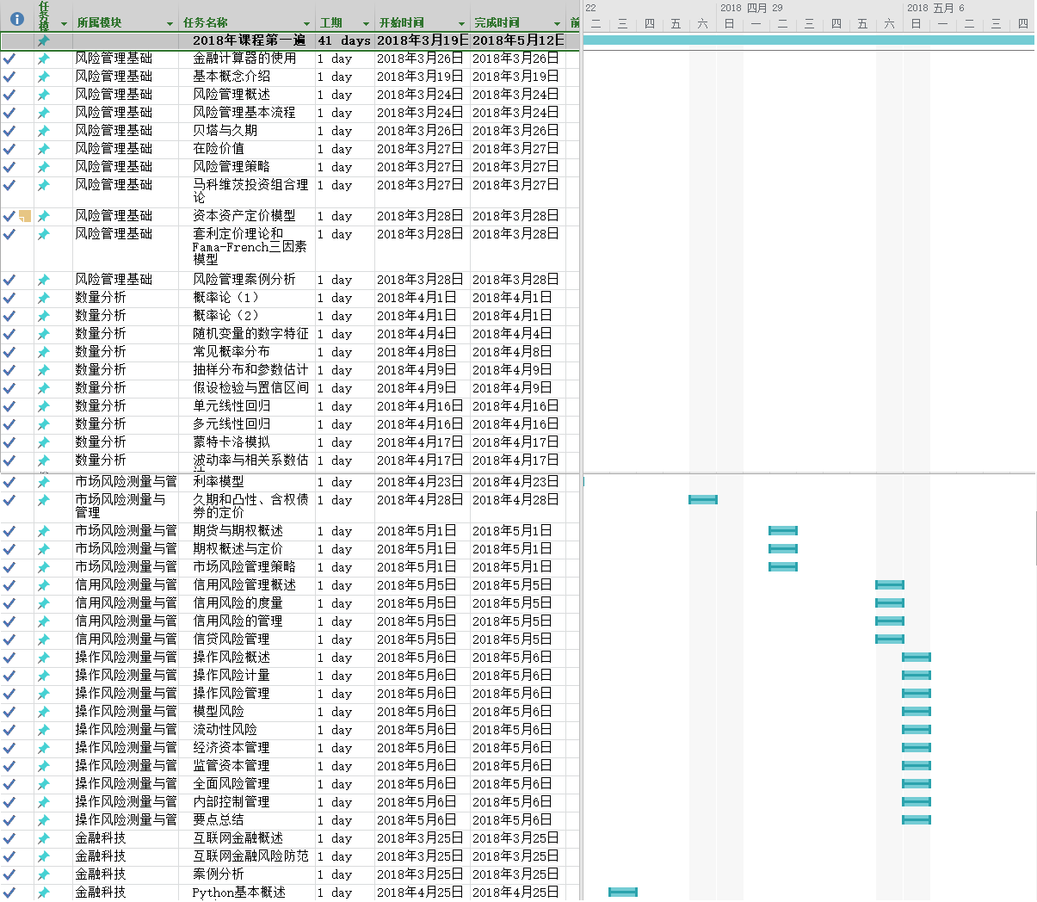The height and width of the screenshot is (902, 1037).
Task: Expand the 工期 column header dropdown
Action: pos(366,24)
